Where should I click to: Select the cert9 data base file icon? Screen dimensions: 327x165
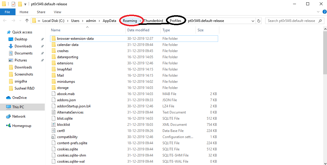(54, 130)
